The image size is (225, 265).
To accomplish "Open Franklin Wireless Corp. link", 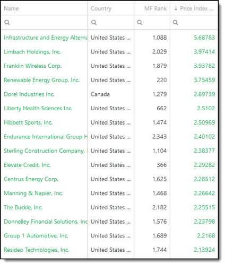I will pos(33,66).
